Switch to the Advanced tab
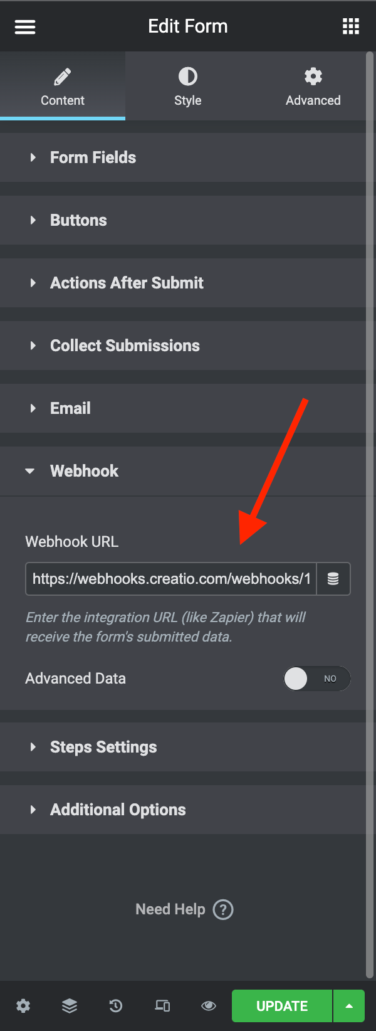Image resolution: width=376 pixels, height=1031 pixels. pos(313,86)
